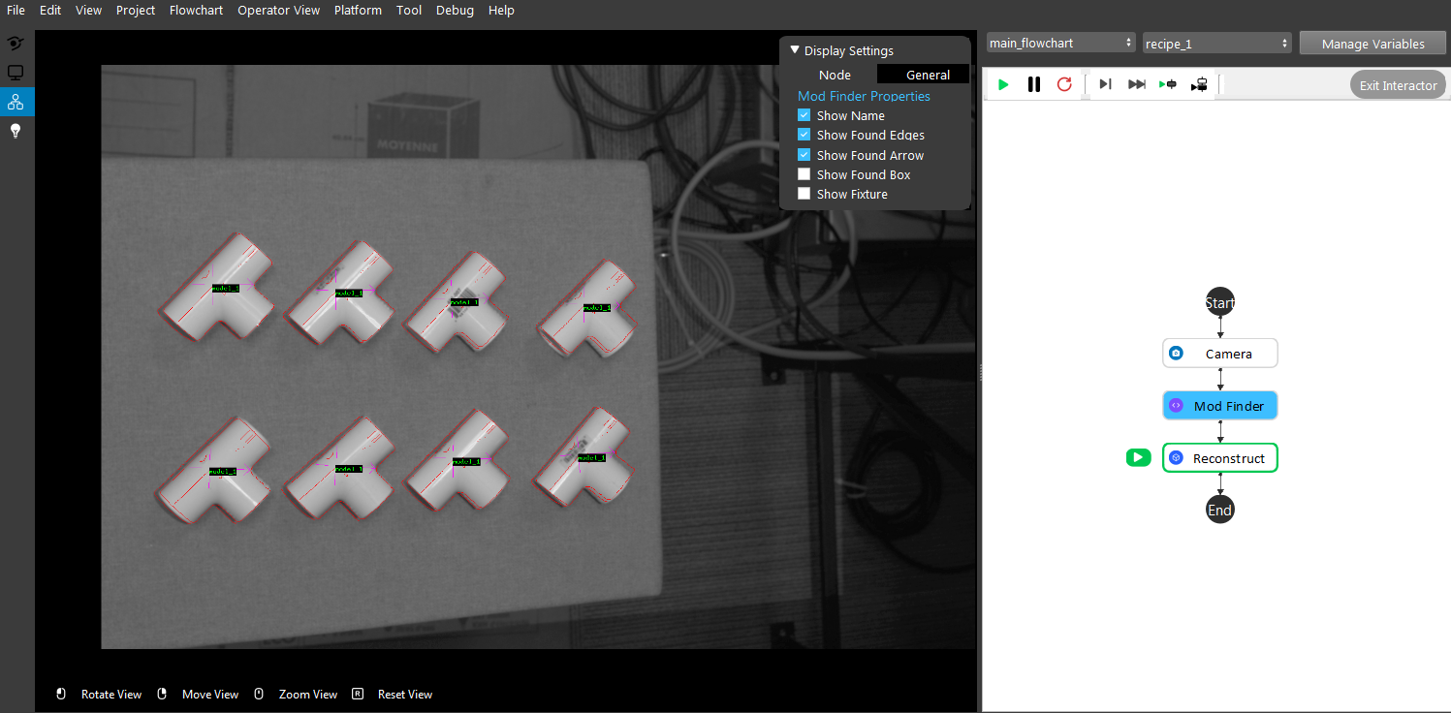Image resolution: width=1451 pixels, height=713 pixels.
Task: Select the Mod Finder node
Action: tap(1220, 406)
